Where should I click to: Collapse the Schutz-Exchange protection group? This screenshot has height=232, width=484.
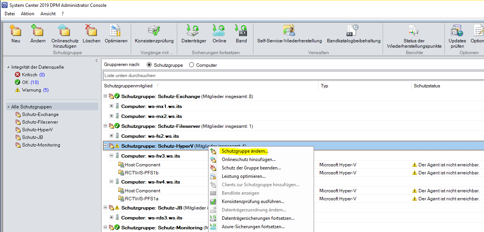(106, 96)
